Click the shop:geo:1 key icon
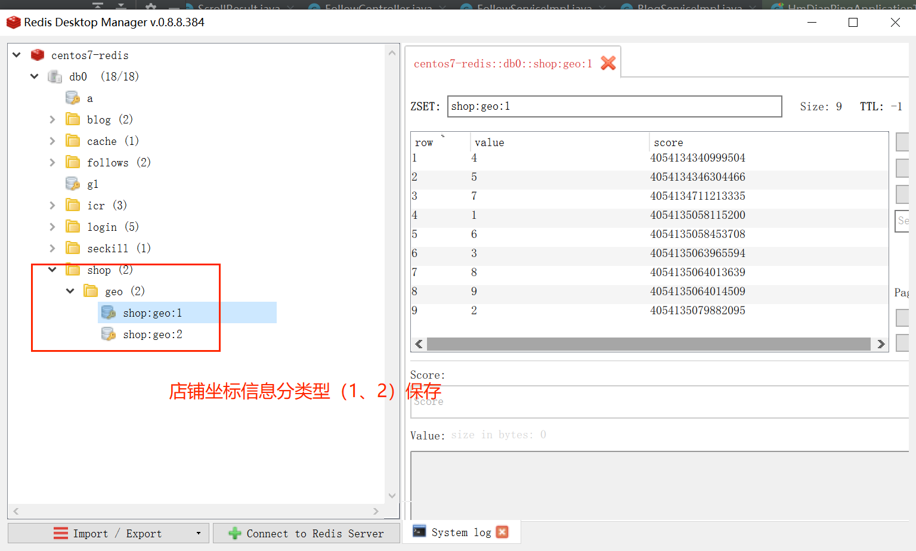This screenshot has height=551, width=916. (109, 312)
